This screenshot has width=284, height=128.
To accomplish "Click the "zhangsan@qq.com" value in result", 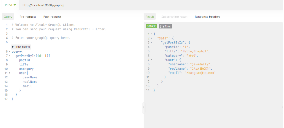I will pos(200,73).
